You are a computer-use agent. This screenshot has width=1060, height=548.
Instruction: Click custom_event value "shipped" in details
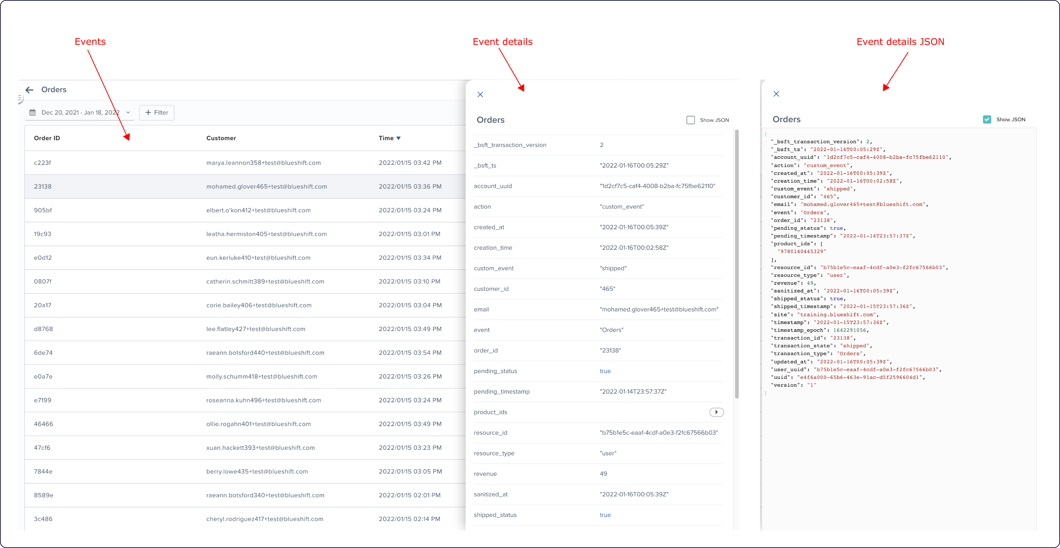pyautogui.click(x=613, y=268)
